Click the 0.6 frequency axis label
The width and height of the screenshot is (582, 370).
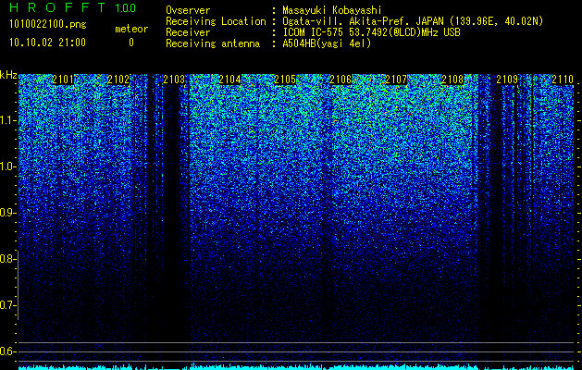pos(6,351)
